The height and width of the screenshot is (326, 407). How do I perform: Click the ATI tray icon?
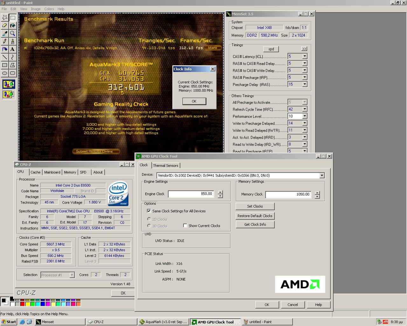385,322
